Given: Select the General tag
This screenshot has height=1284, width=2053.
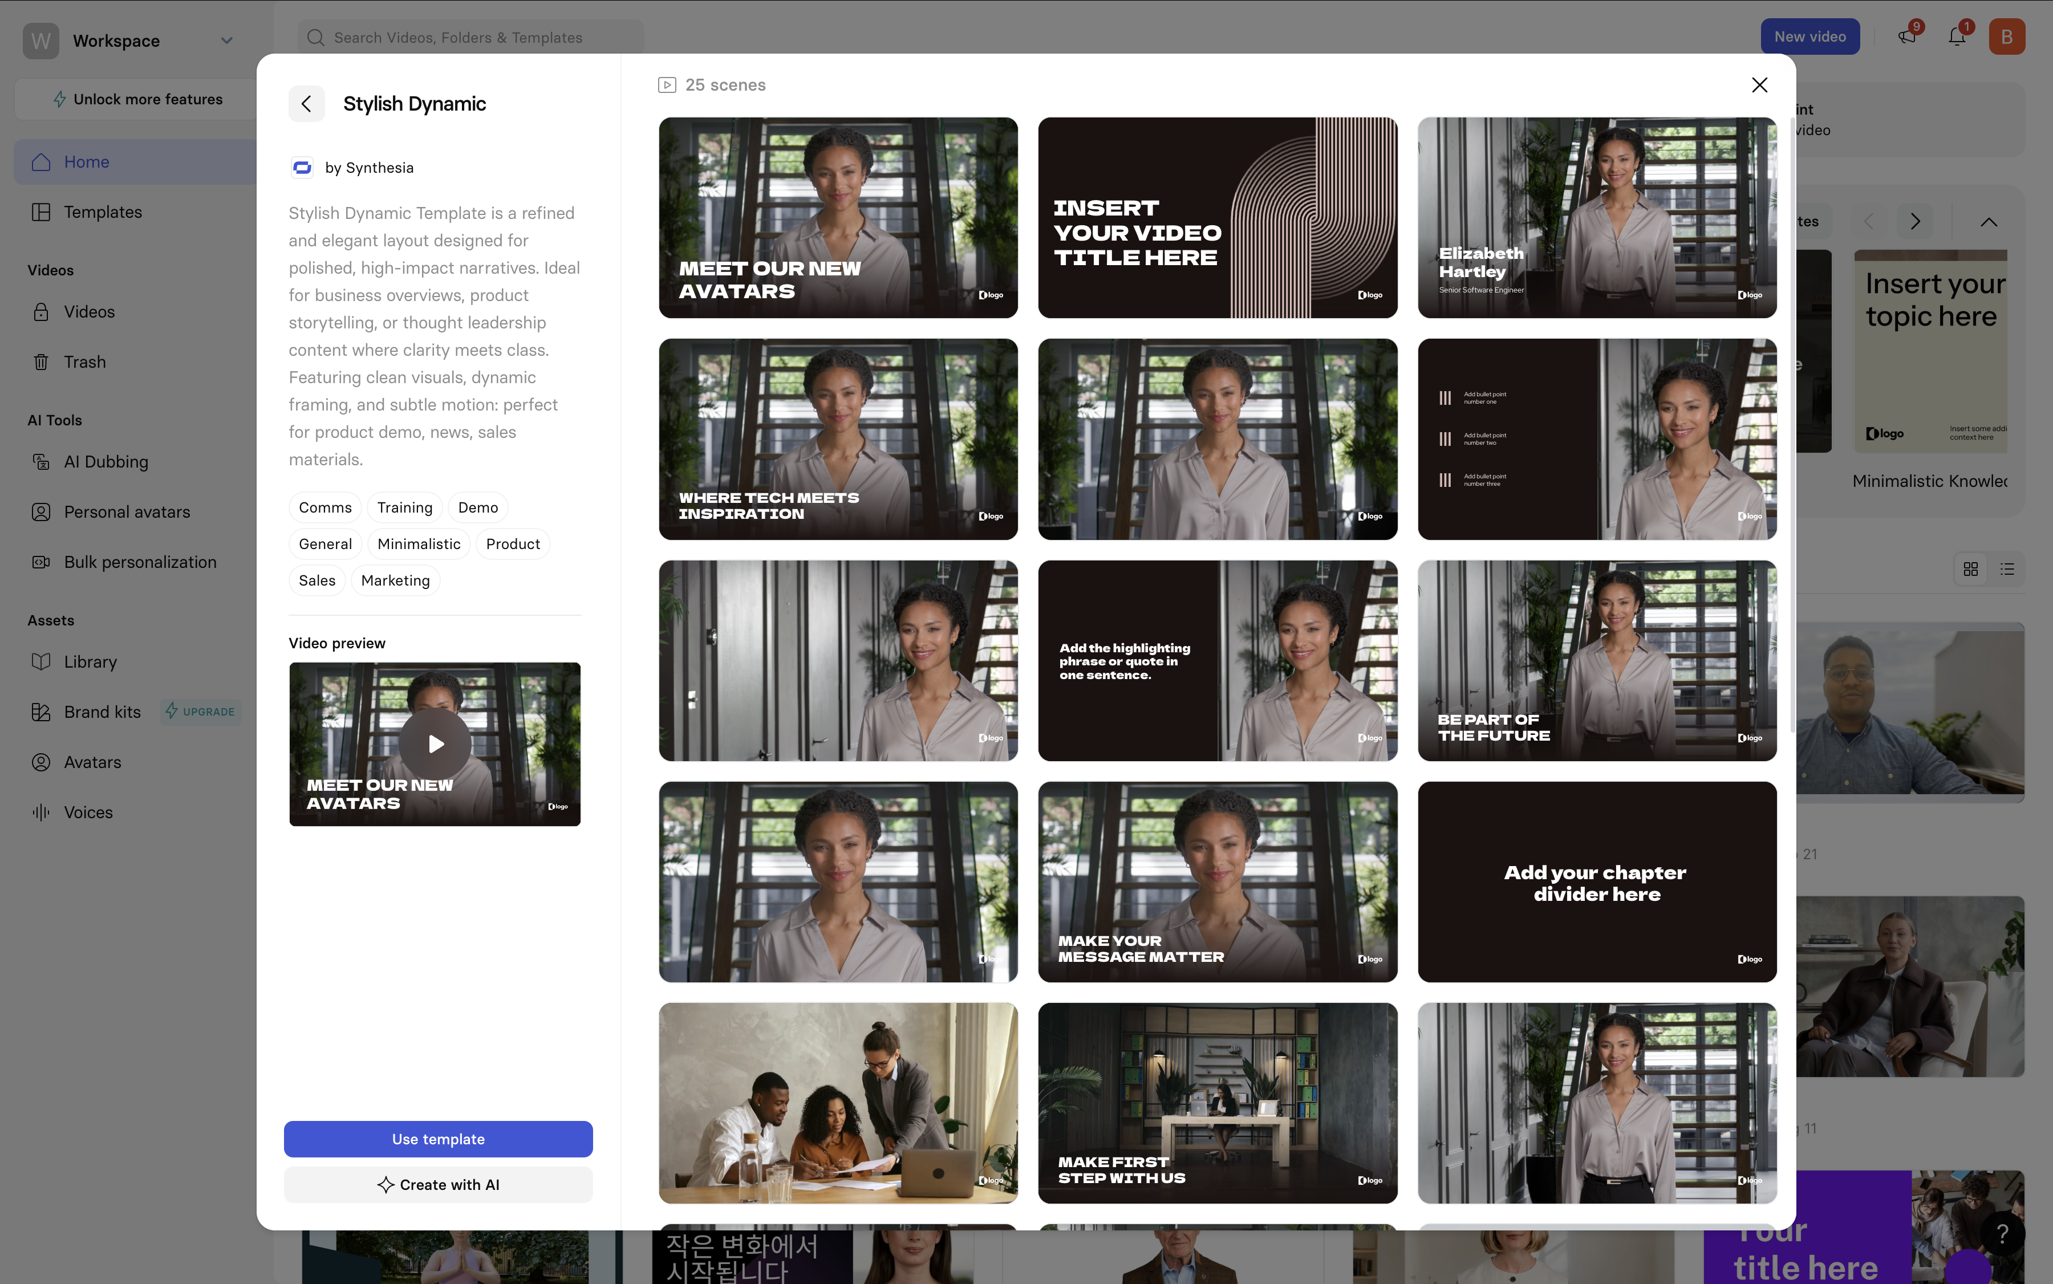Looking at the screenshot, I should click(x=325, y=543).
